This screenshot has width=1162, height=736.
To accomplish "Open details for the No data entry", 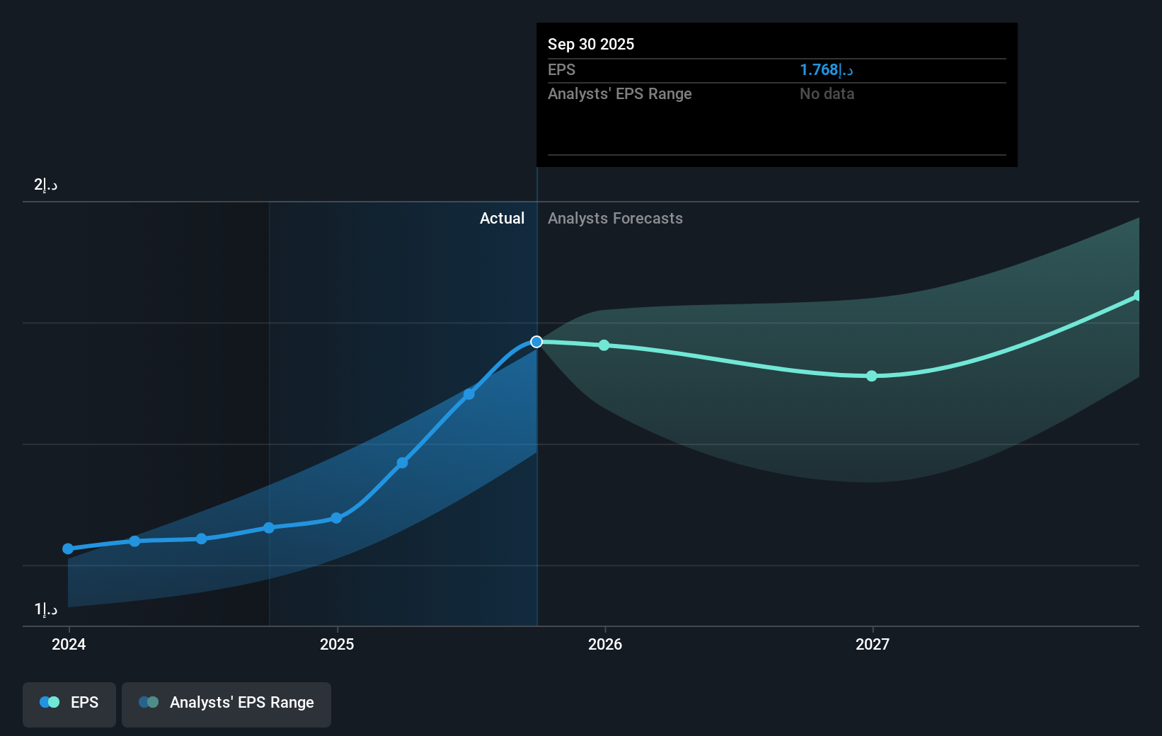I will (x=827, y=93).
